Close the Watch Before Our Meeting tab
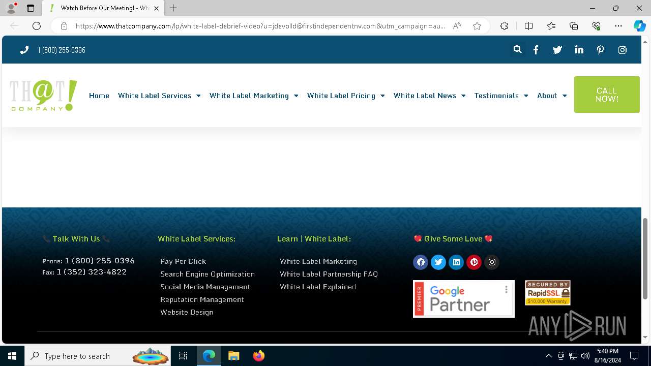Viewport: 651px width, 366px height. click(156, 8)
